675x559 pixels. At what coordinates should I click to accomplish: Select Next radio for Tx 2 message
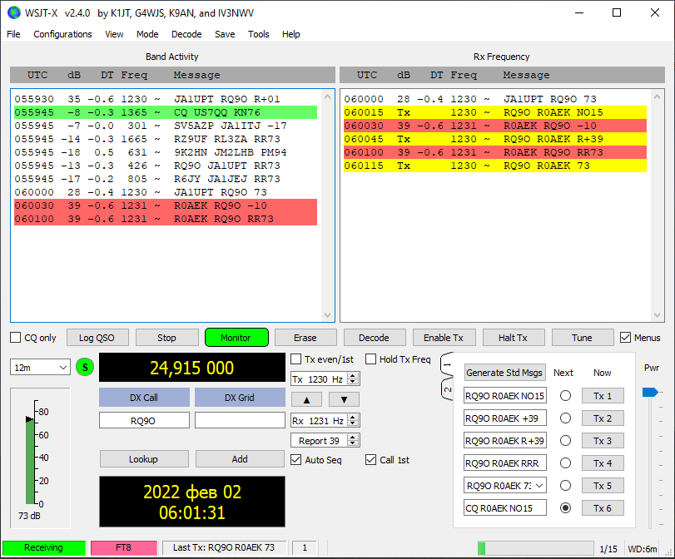point(566,418)
